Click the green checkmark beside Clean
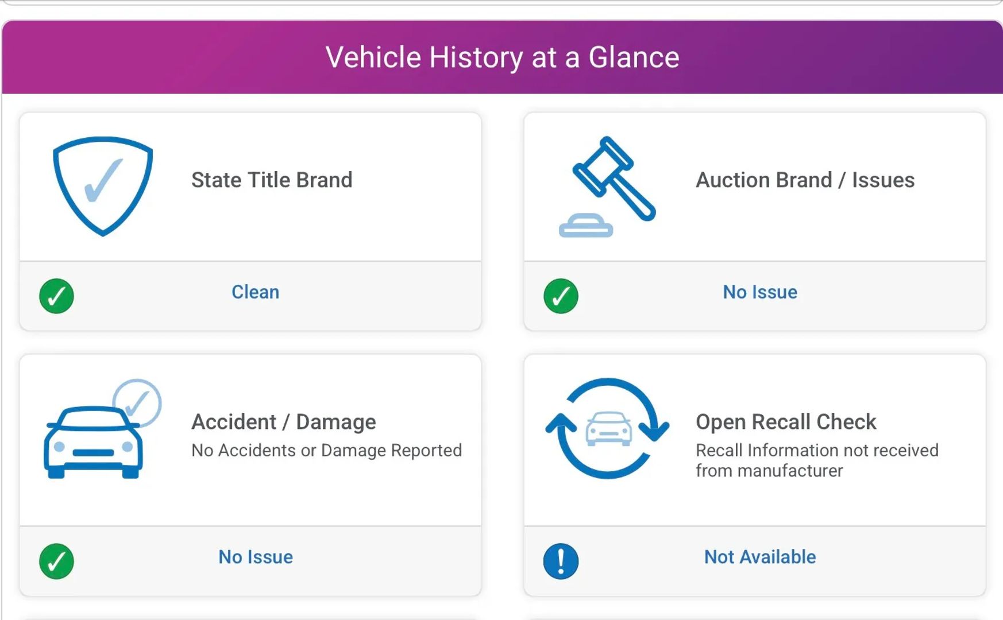 [56, 296]
